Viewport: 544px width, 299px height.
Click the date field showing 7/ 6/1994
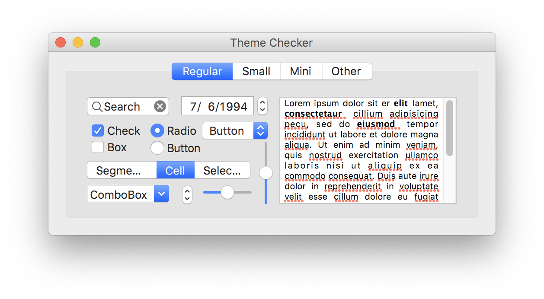pos(218,106)
